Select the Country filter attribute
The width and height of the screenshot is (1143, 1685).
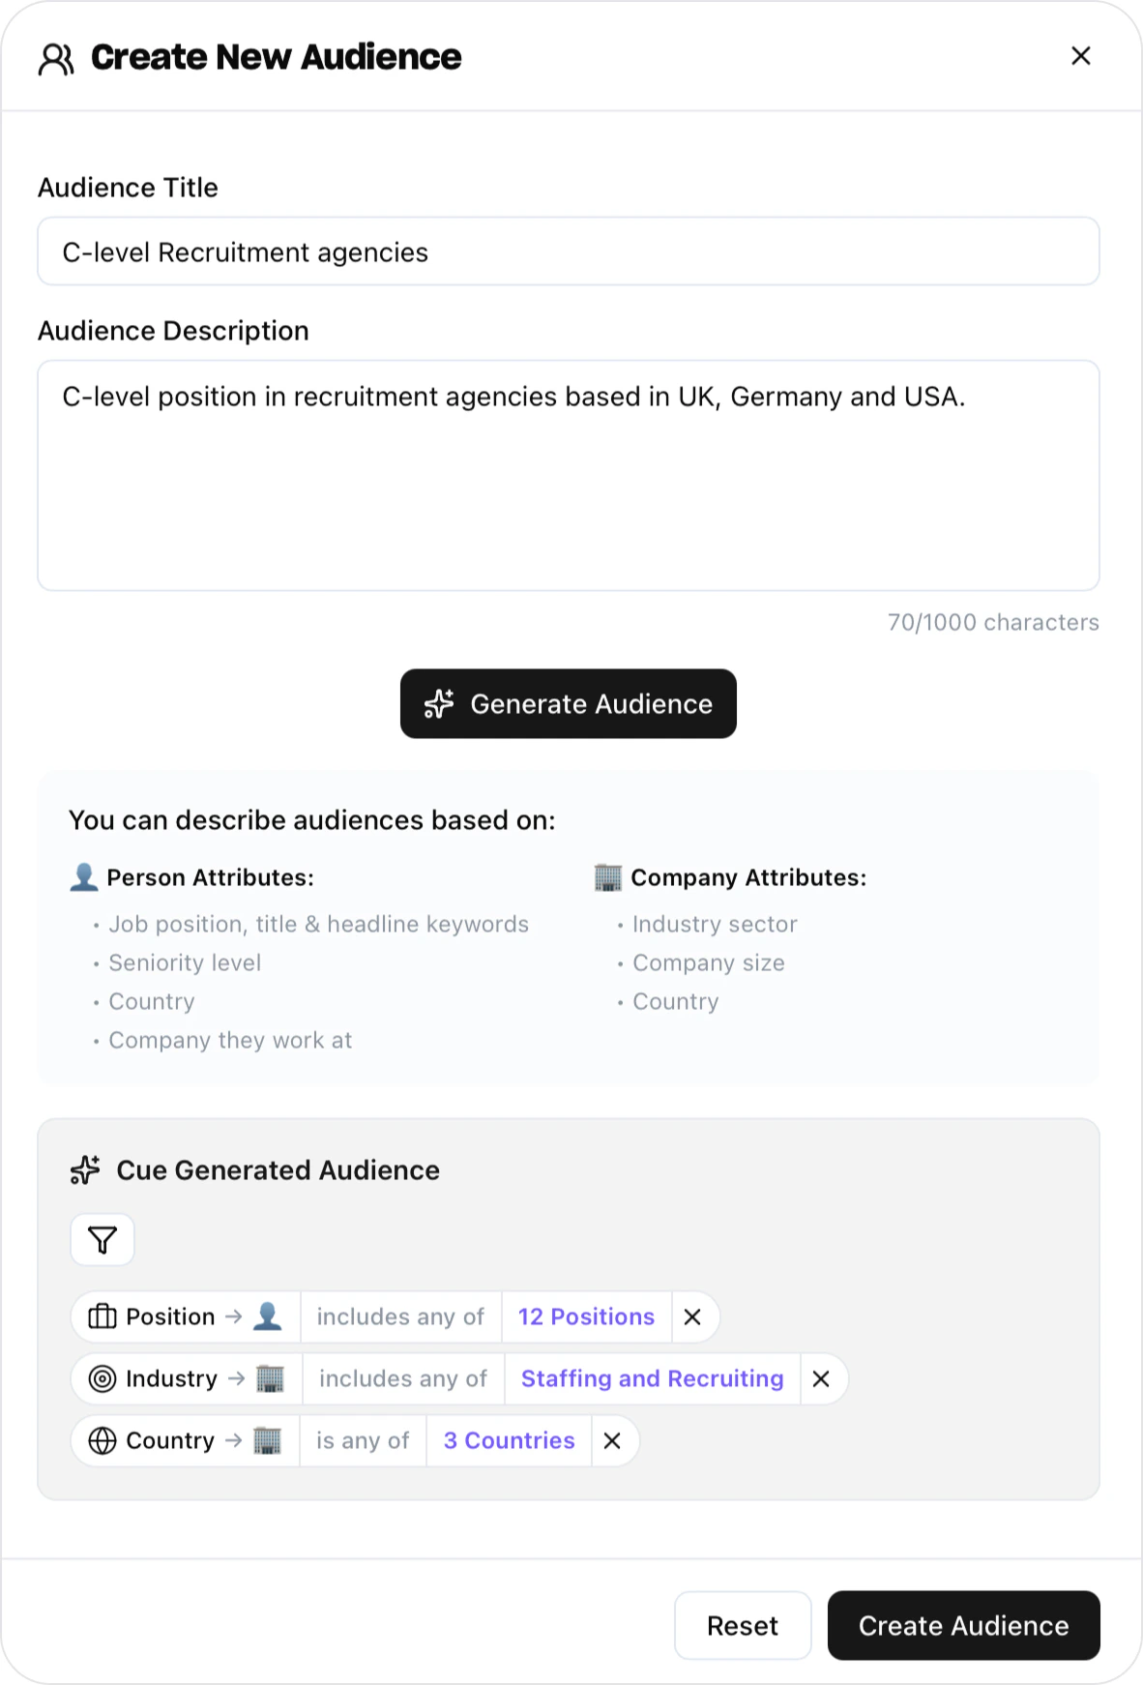[x=186, y=1440]
